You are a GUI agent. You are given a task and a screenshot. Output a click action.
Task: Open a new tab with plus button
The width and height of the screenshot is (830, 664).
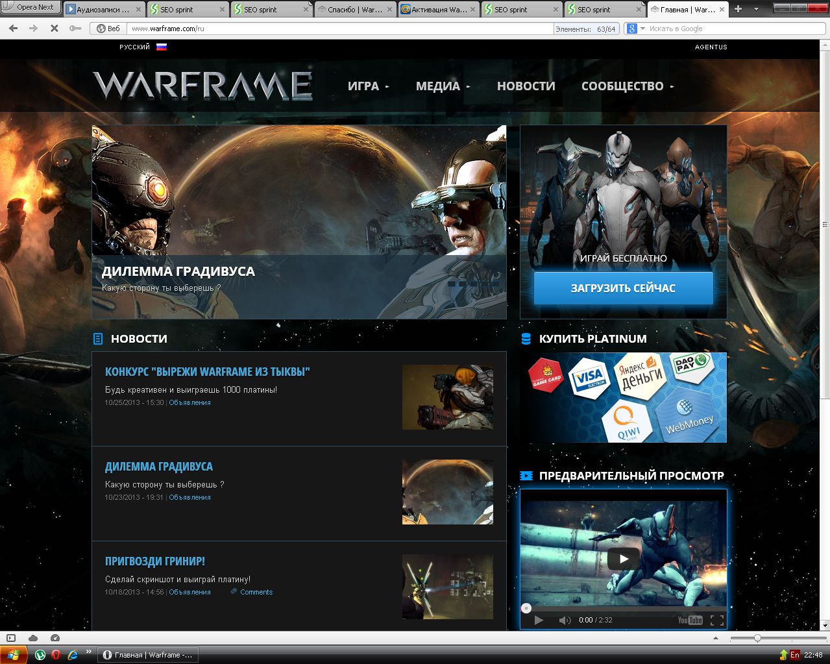pos(738,9)
